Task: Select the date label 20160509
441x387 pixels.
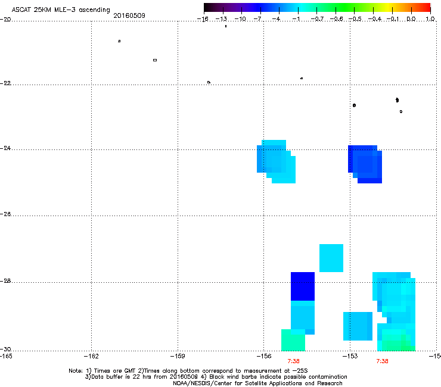Action: [x=129, y=15]
